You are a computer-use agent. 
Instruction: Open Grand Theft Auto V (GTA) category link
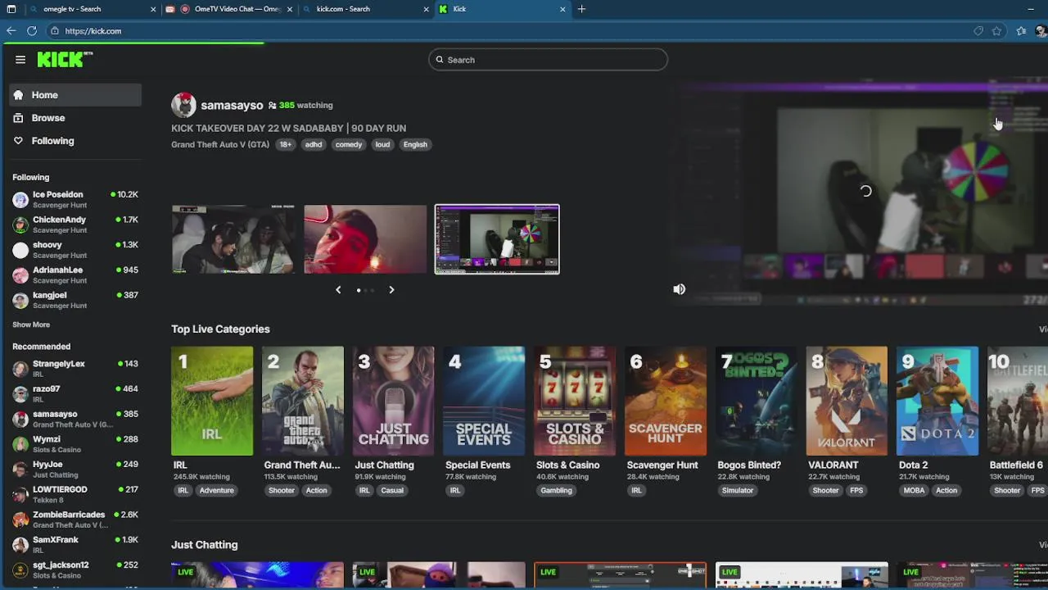[x=220, y=144]
